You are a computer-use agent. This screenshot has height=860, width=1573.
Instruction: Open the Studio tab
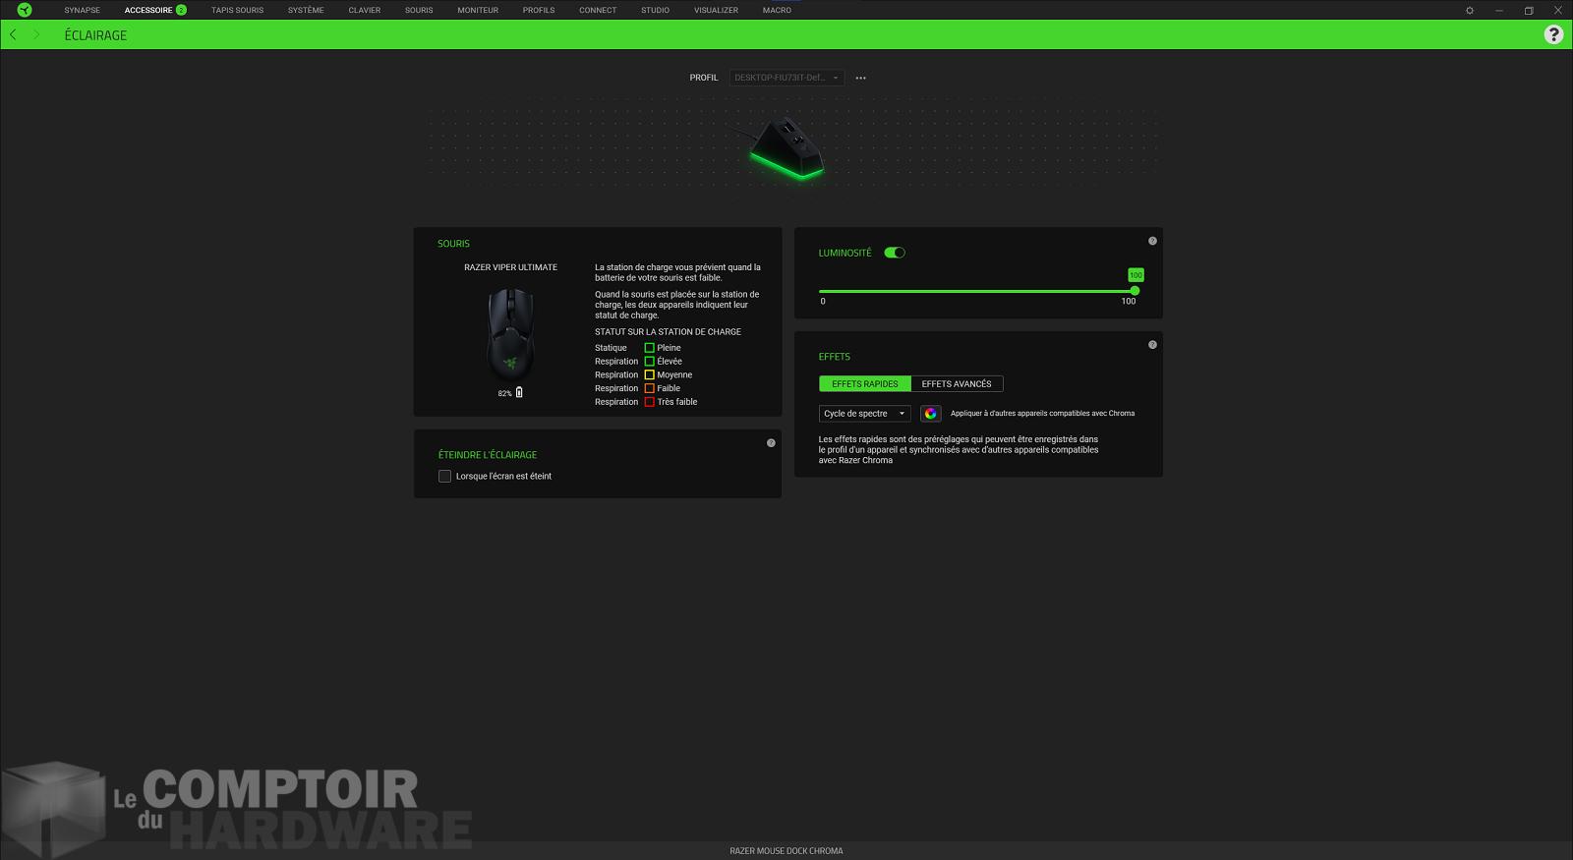point(655,10)
